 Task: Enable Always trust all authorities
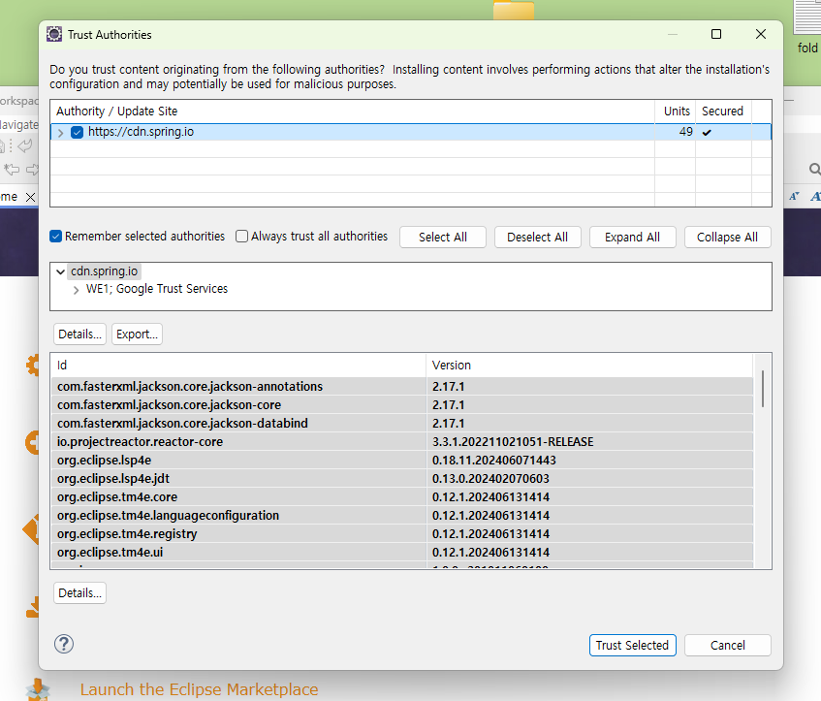[x=241, y=237]
